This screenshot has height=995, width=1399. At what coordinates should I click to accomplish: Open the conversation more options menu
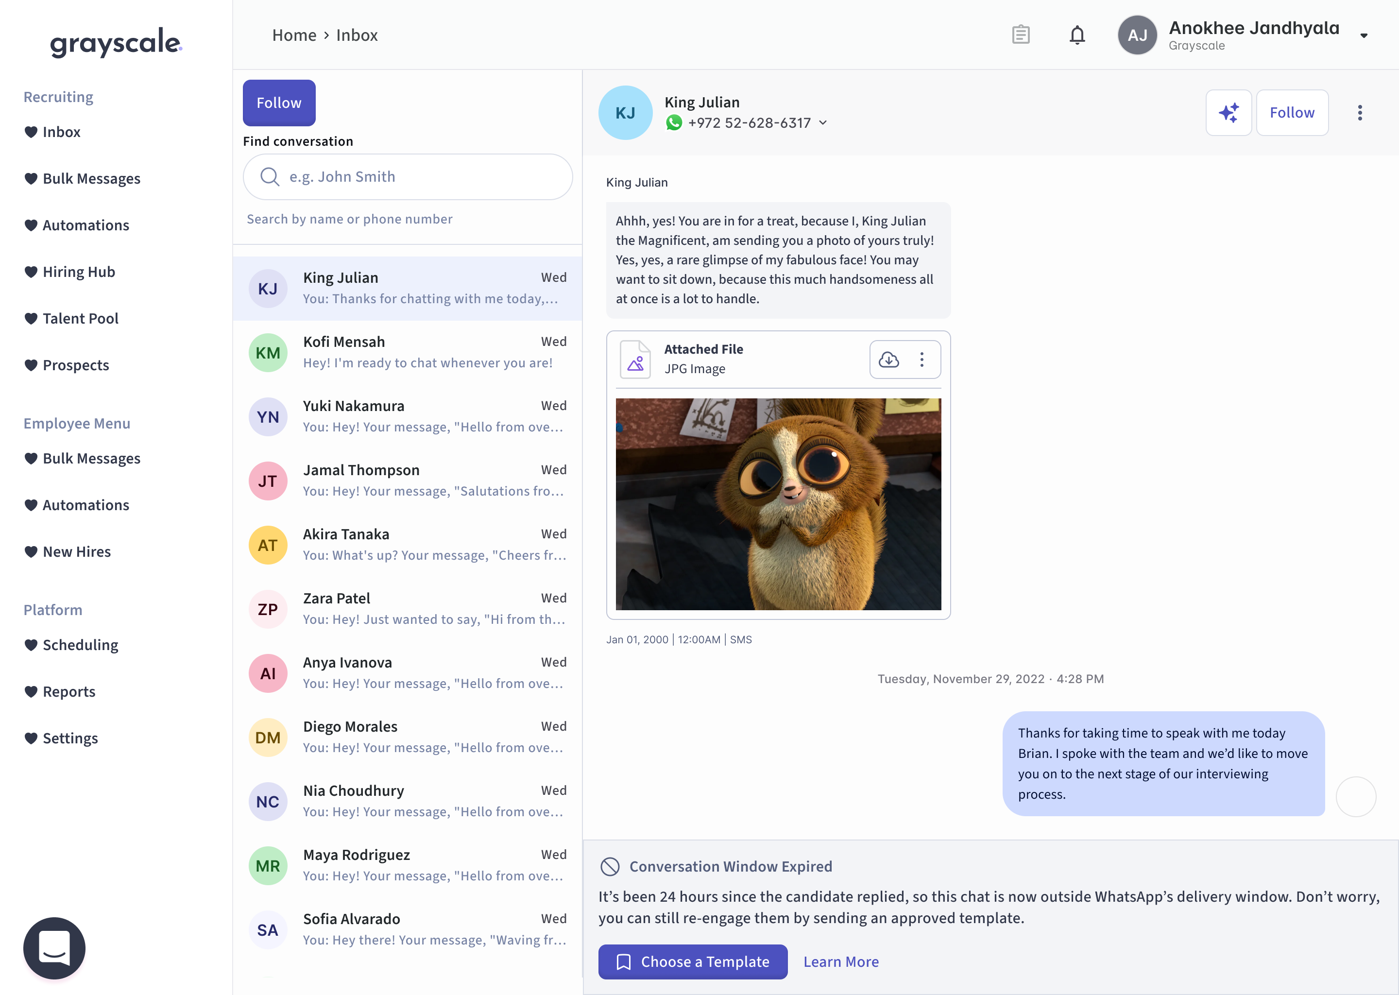[x=1359, y=113]
